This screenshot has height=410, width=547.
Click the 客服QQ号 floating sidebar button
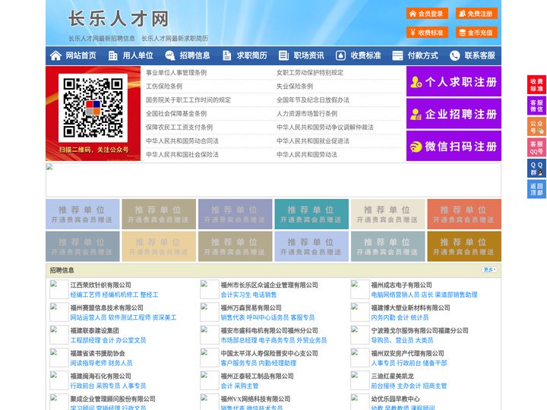(536, 147)
